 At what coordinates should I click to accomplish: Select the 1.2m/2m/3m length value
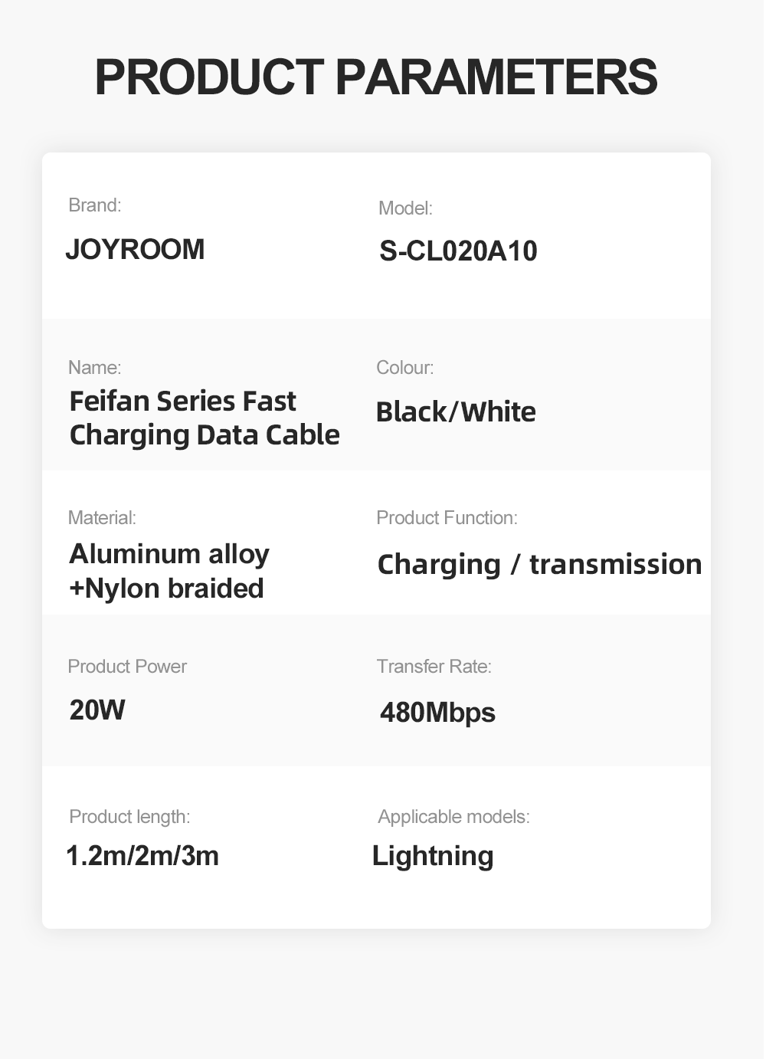[142, 856]
